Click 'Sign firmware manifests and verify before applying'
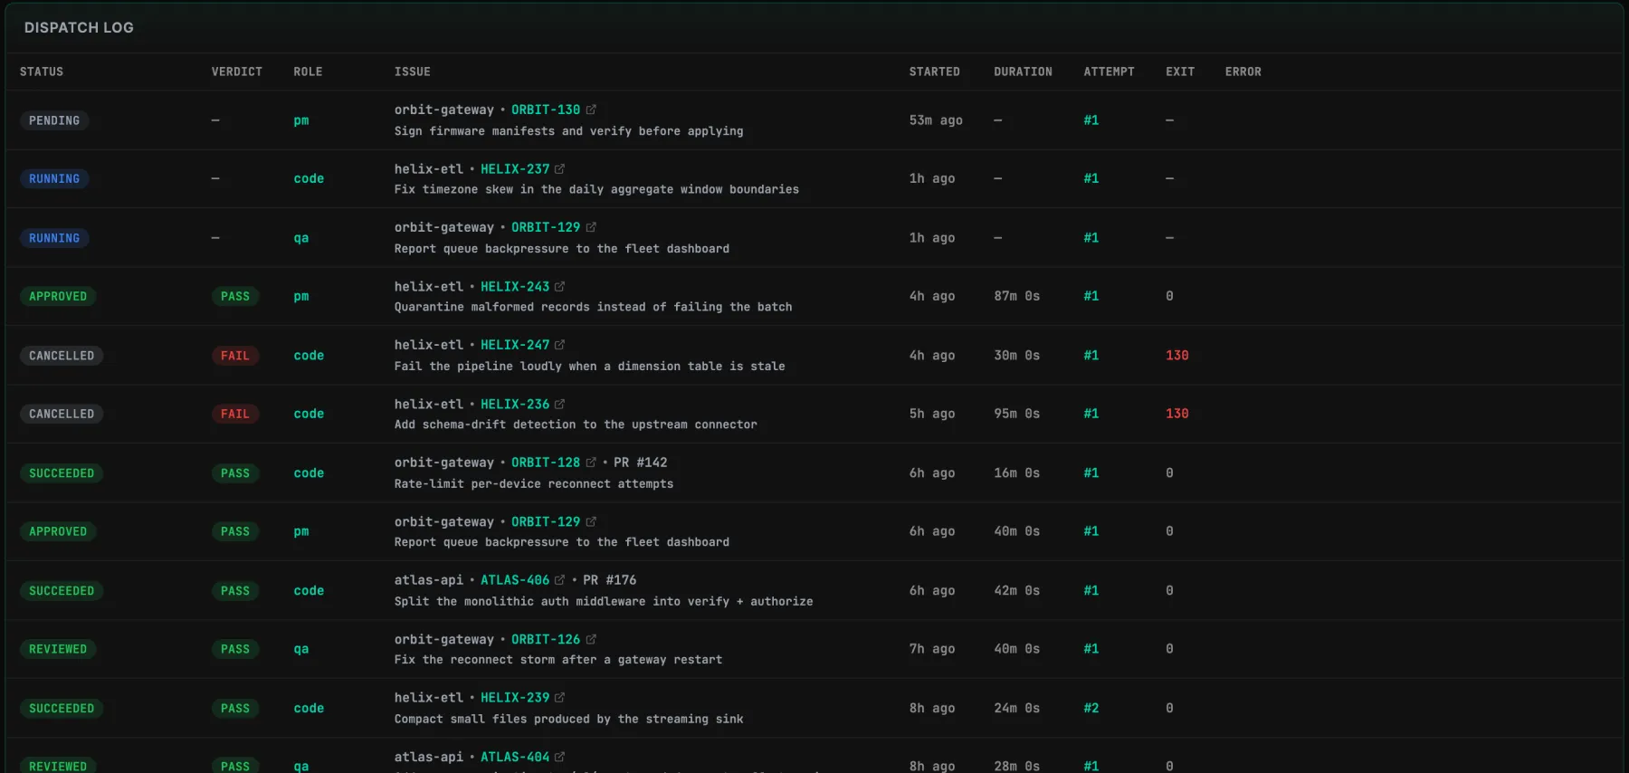Screen dimensions: 1629x773 click(x=568, y=131)
